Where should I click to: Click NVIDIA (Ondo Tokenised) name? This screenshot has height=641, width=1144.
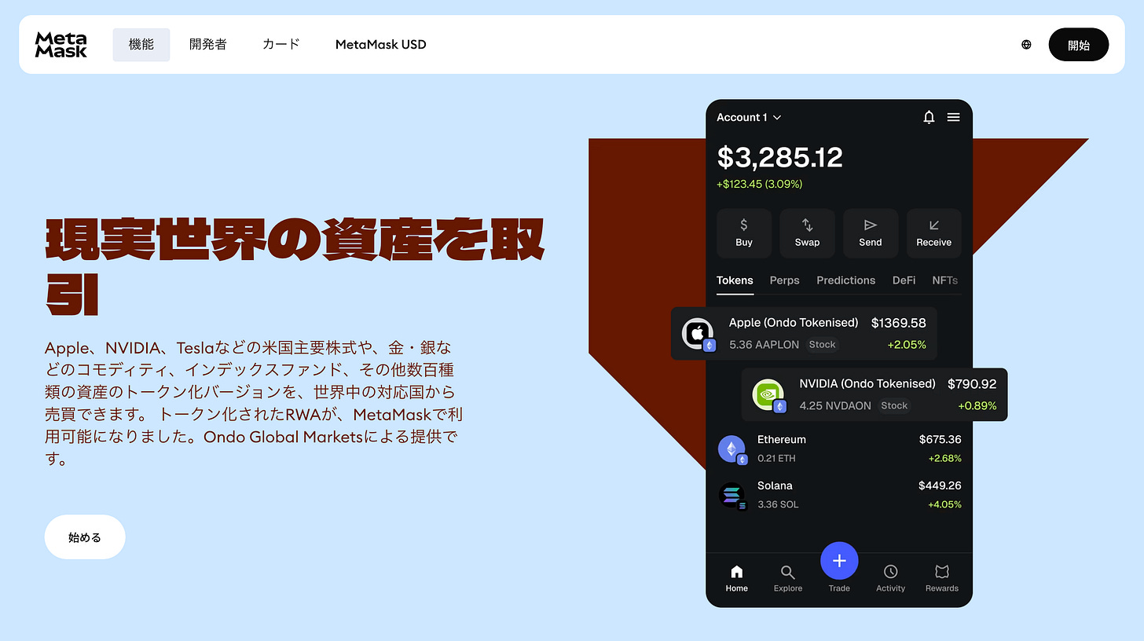[867, 384]
